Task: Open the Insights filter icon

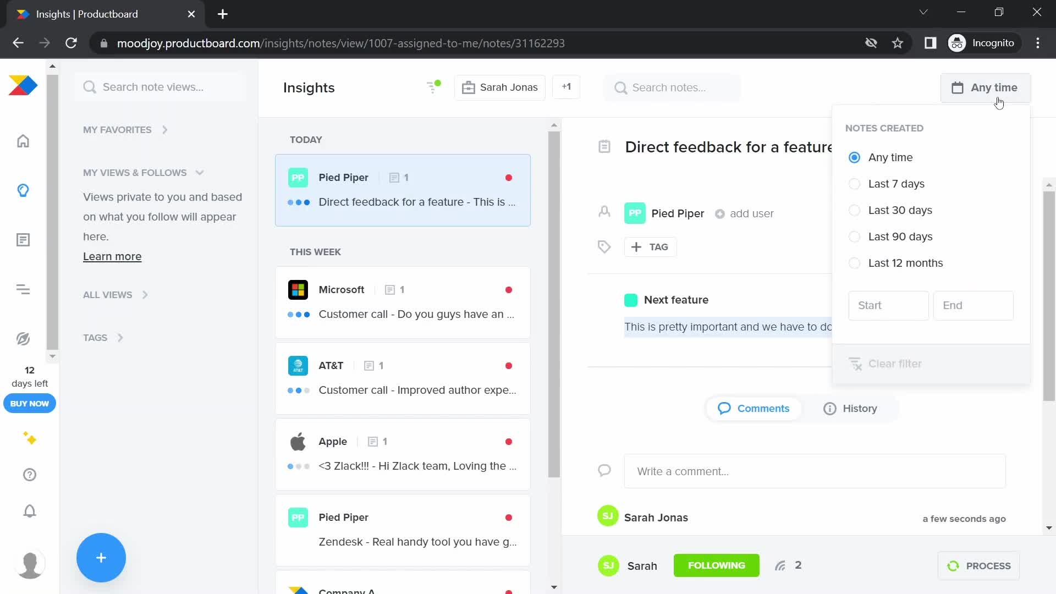Action: (x=433, y=87)
